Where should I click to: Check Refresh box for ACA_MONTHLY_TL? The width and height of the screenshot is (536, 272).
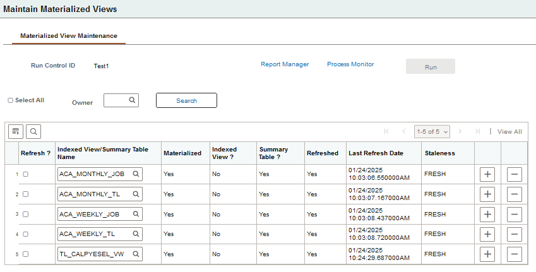[25, 194]
